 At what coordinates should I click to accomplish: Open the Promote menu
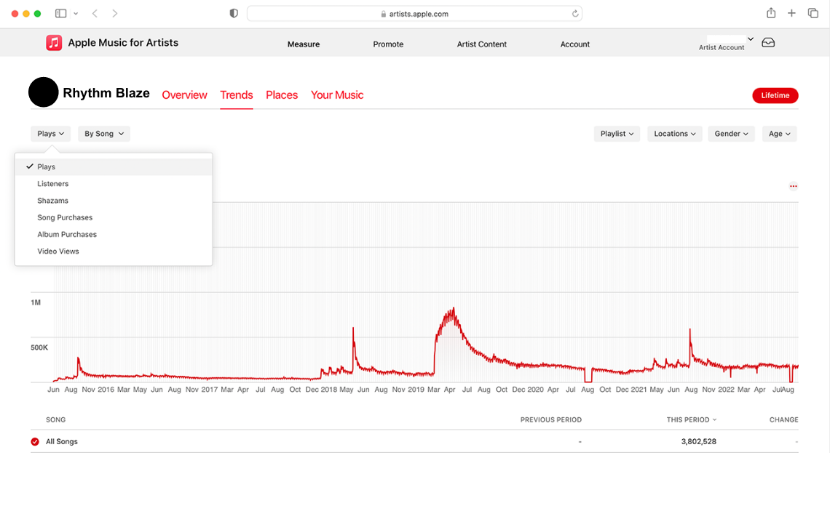388,44
